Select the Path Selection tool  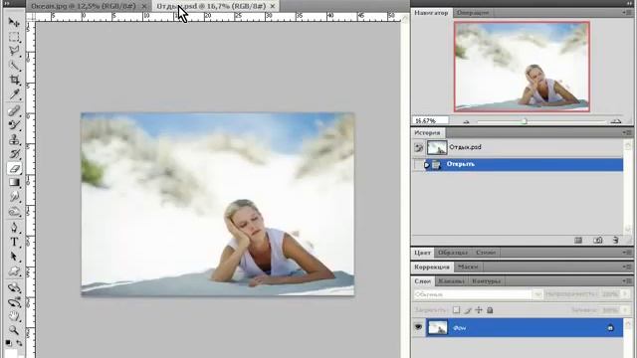click(x=14, y=257)
